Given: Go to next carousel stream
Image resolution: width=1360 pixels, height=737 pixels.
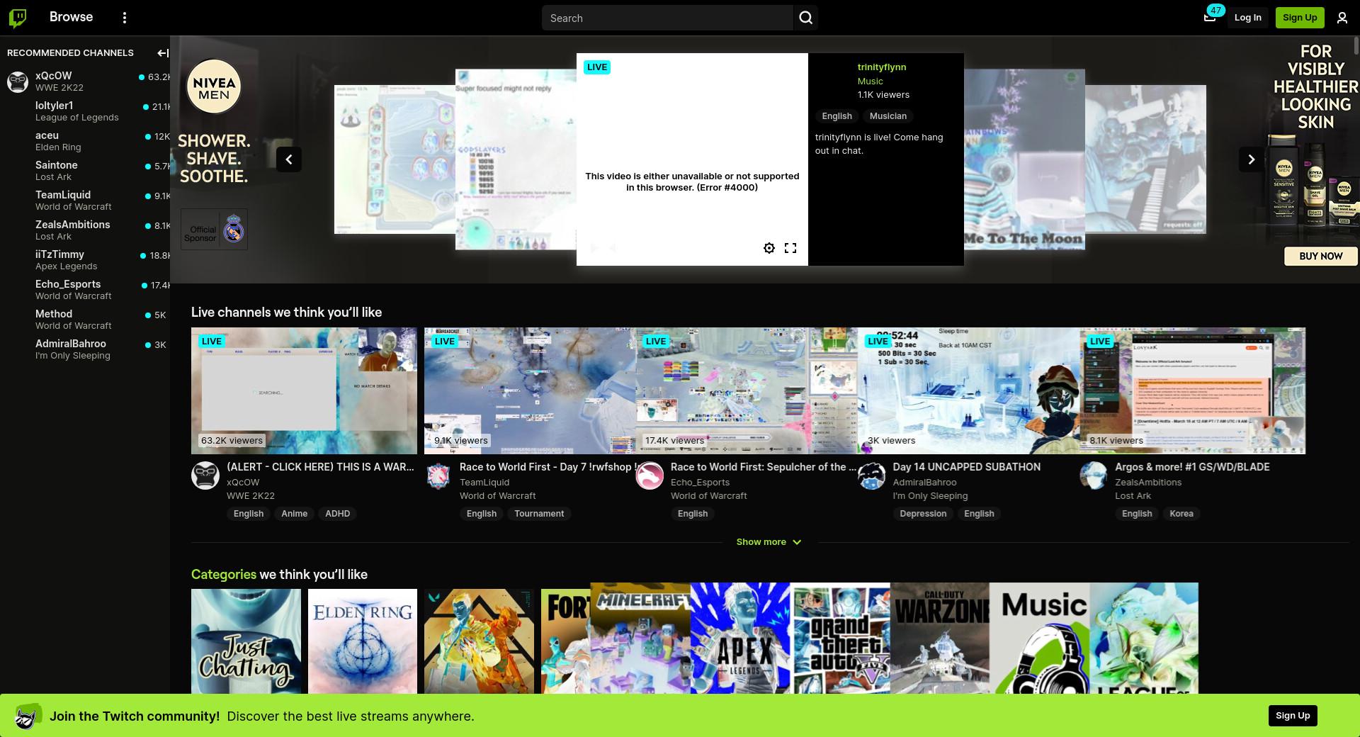Looking at the screenshot, I should [x=1251, y=159].
